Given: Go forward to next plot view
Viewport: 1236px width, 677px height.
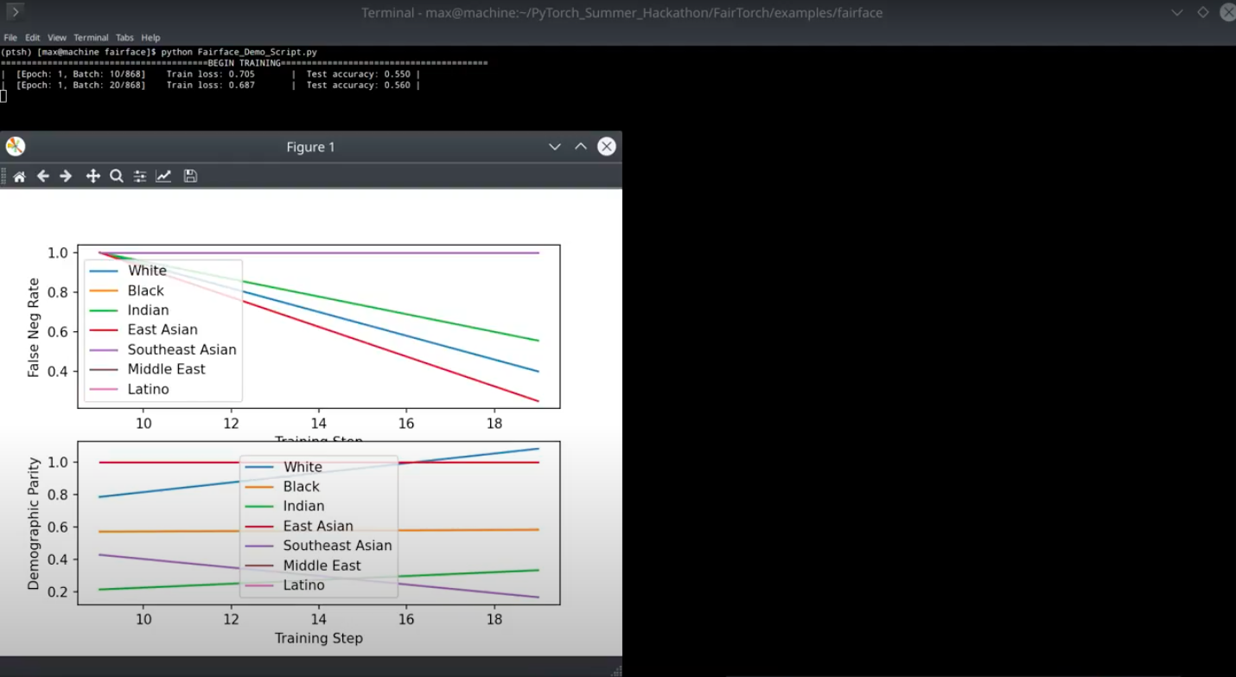Looking at the screenshot, I should [66, 176].
